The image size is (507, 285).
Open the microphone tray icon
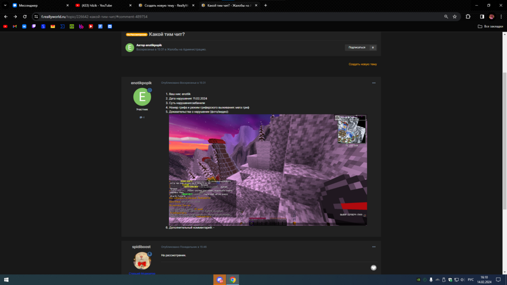(x=431, y=280)
